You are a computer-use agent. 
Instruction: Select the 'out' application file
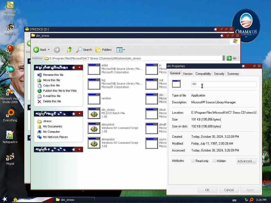click(x=156, y=84)
